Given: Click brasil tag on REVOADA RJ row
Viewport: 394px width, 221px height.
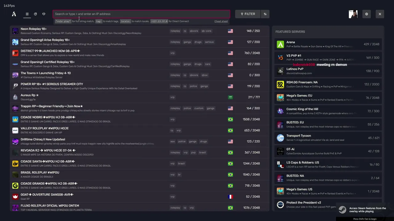Looking at the screenshot, I should coord(202,153).
